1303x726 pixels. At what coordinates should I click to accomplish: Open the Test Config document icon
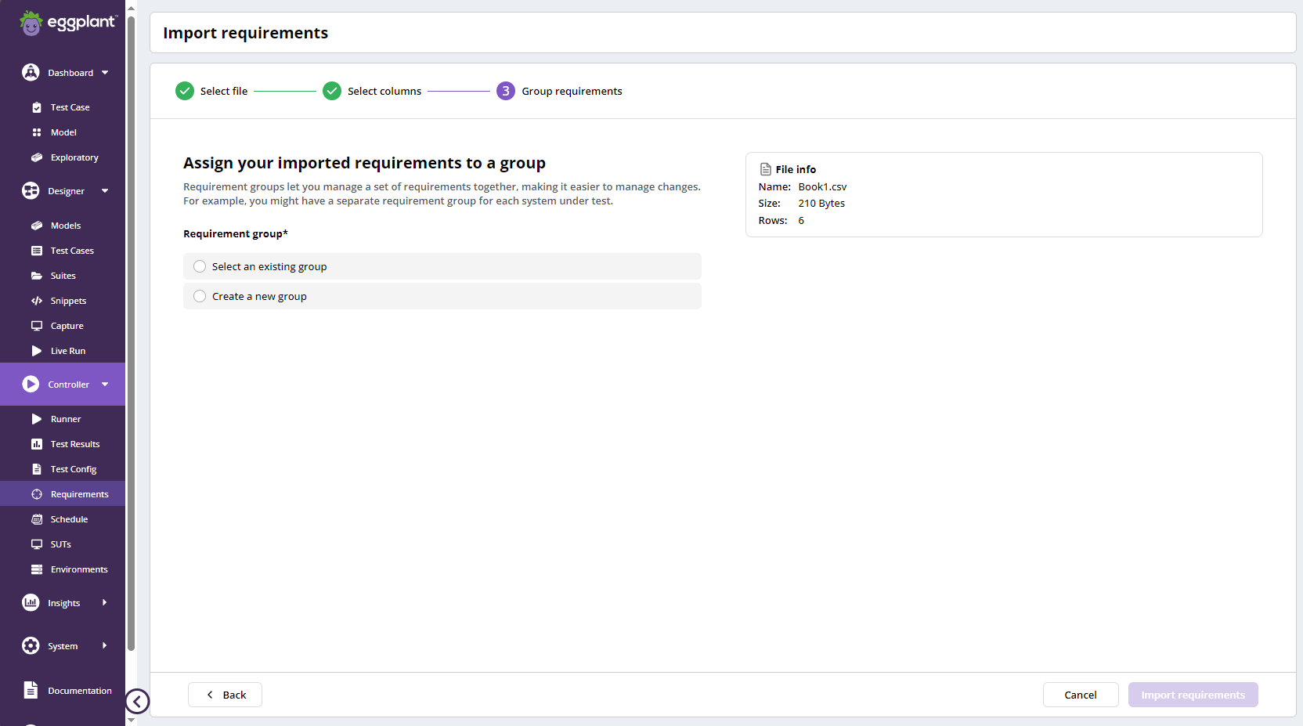(x=37, y=469)
